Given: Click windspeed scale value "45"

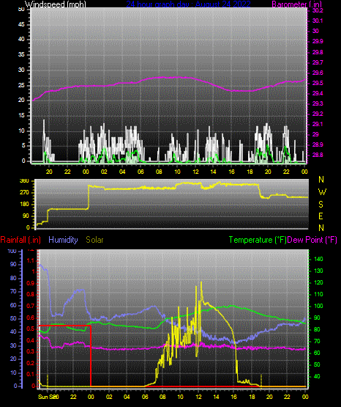Looking at the screenshot, I should tap(21, 24).
